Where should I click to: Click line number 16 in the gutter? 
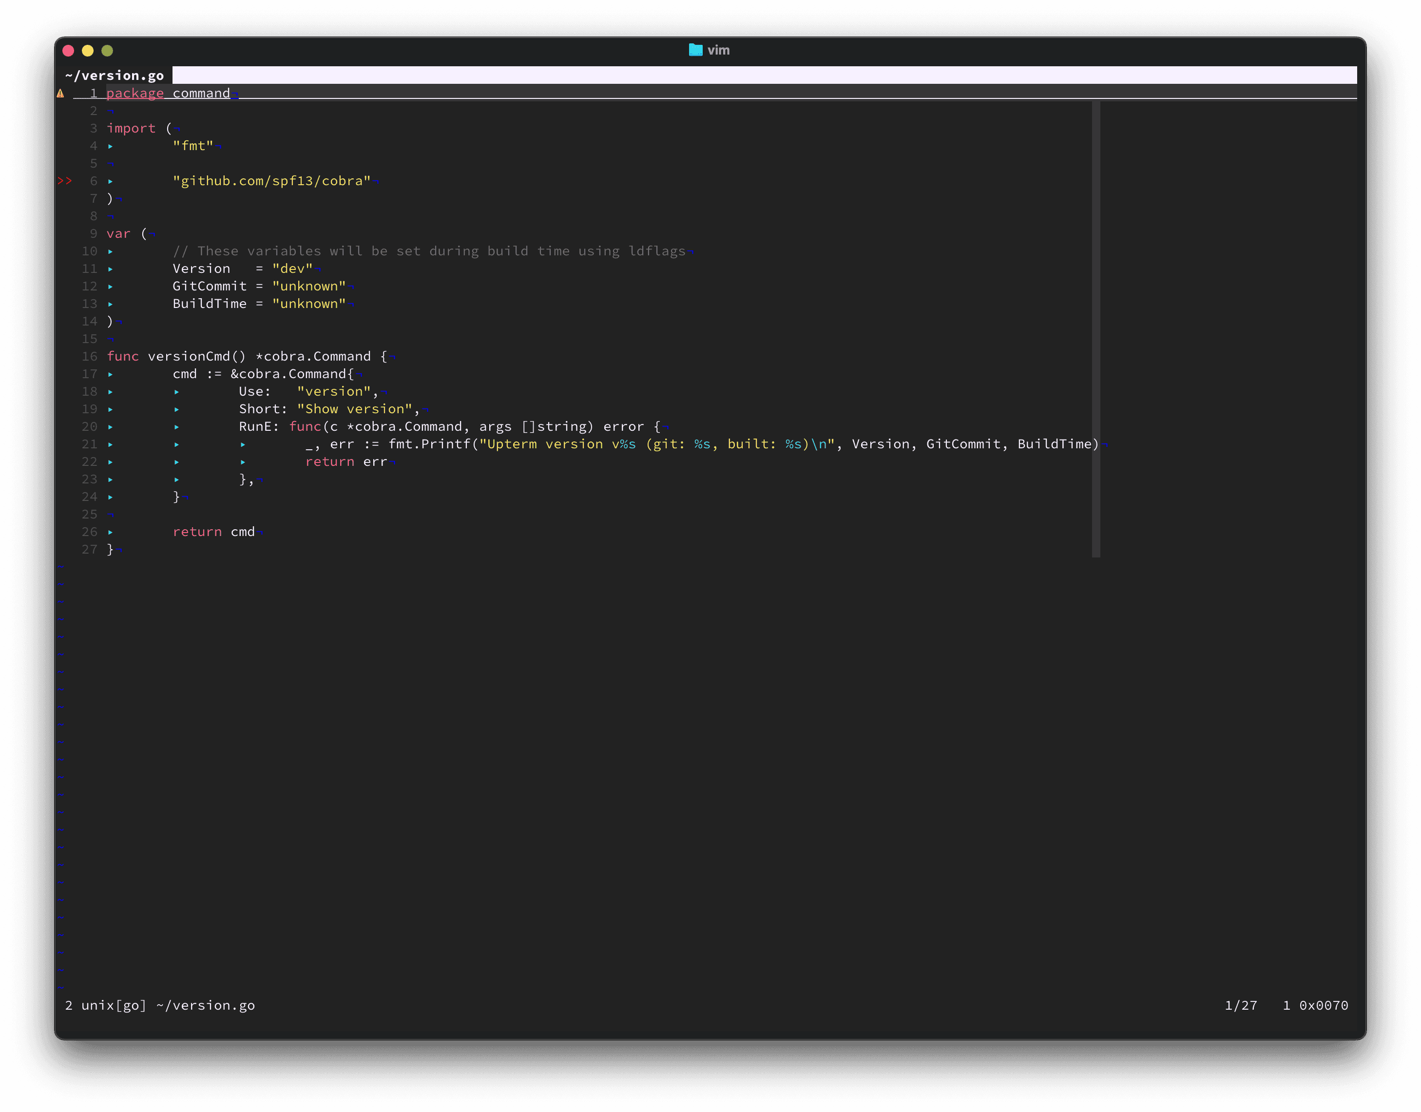89,357
